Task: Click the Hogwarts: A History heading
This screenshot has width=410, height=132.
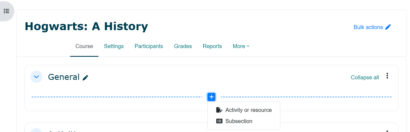Action: 86,26
